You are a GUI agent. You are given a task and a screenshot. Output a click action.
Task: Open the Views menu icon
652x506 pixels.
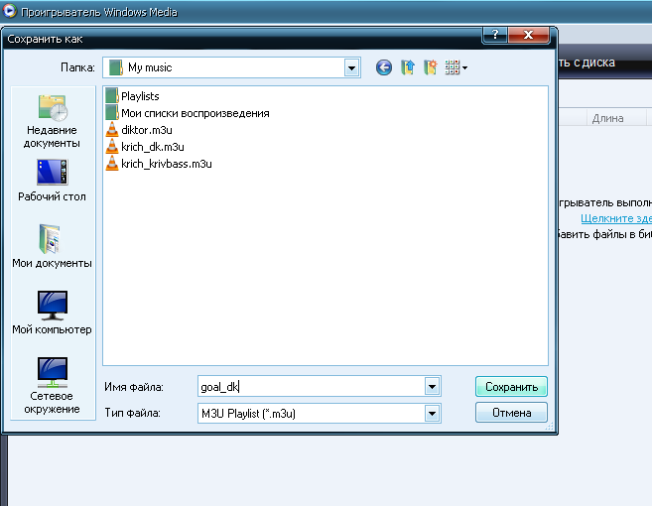pos(456,67)
